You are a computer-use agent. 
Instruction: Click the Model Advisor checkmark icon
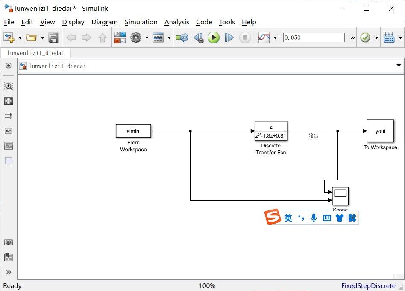365,37
